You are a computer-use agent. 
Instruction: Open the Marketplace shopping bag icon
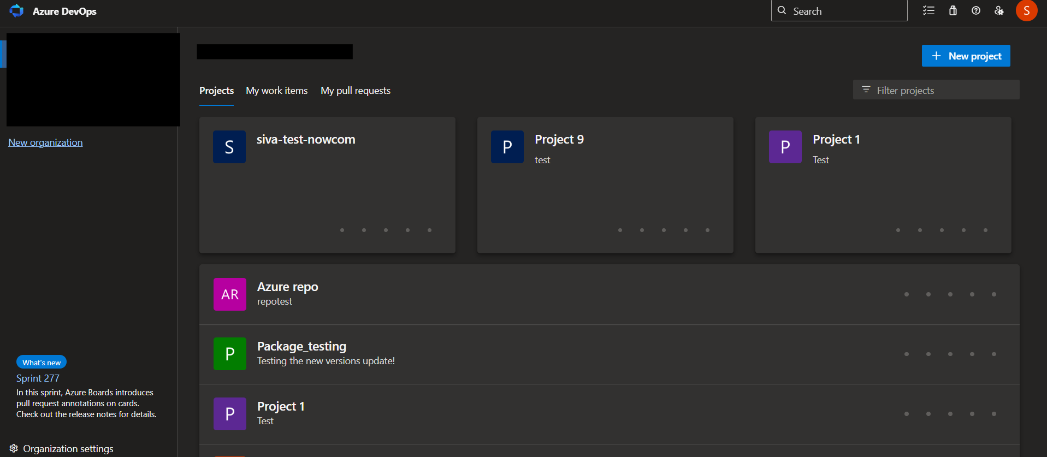(953, 11)
